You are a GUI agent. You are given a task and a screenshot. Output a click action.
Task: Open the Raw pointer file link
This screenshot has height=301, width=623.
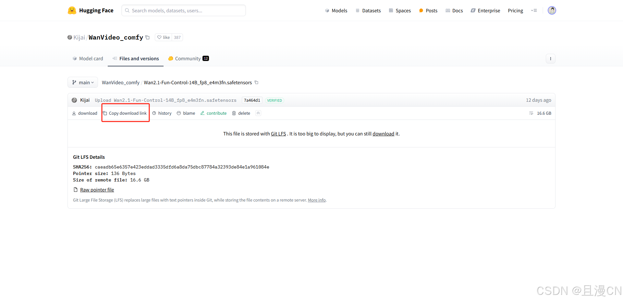pyautogui.click(x=97, y=190)
